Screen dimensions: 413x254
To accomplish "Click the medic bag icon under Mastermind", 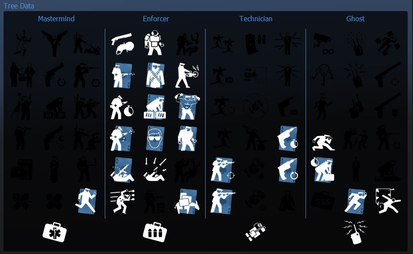I will click(55, 232).
